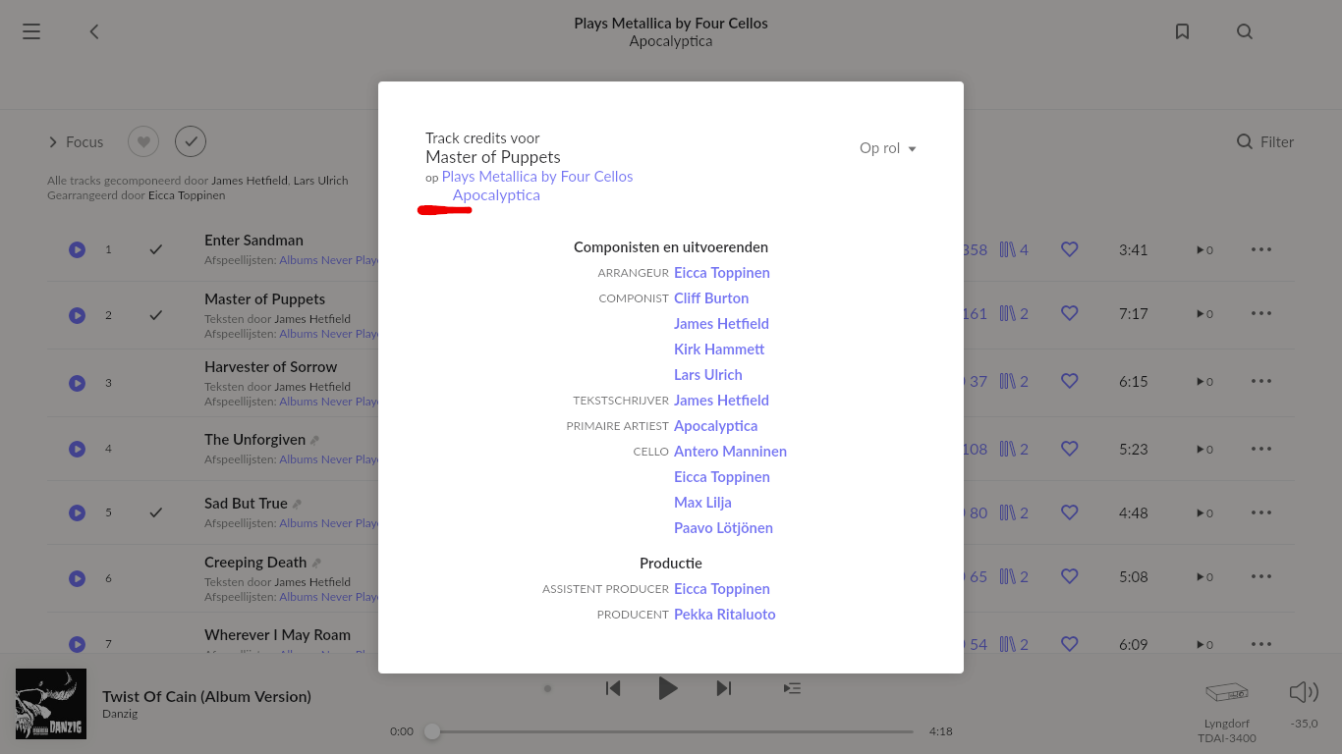Favorite Sad But True with heart icon
The image size is (1342, 754).
[x=1070, y=512]
